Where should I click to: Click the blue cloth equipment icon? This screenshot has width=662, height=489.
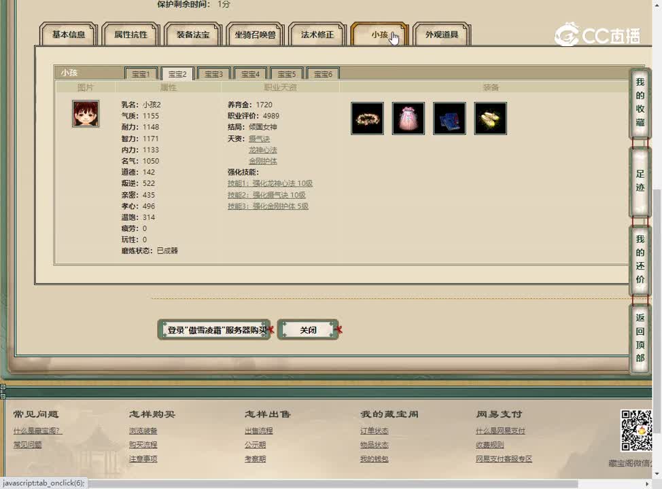(450, 119)
